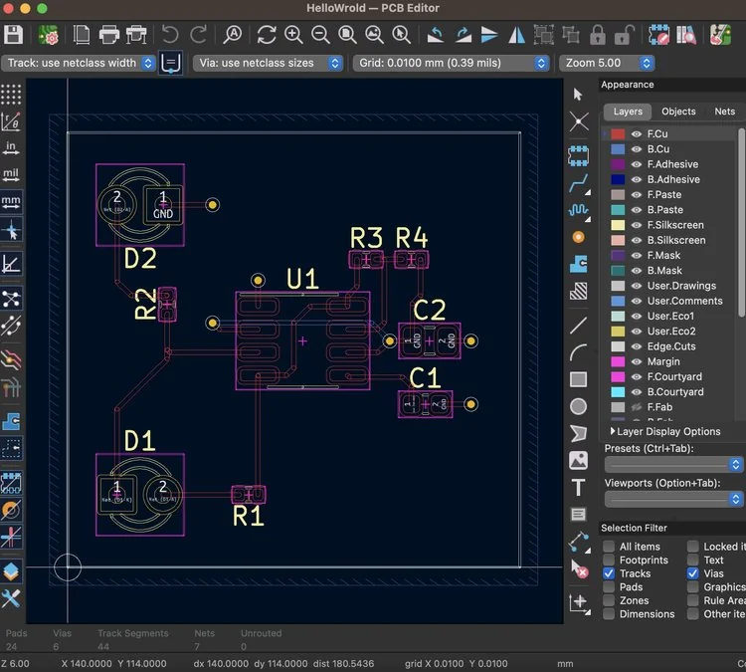The height and width of the screenshot is (672, 746).
Task: Open the Presets dropdown
Action: coord(673,464)
